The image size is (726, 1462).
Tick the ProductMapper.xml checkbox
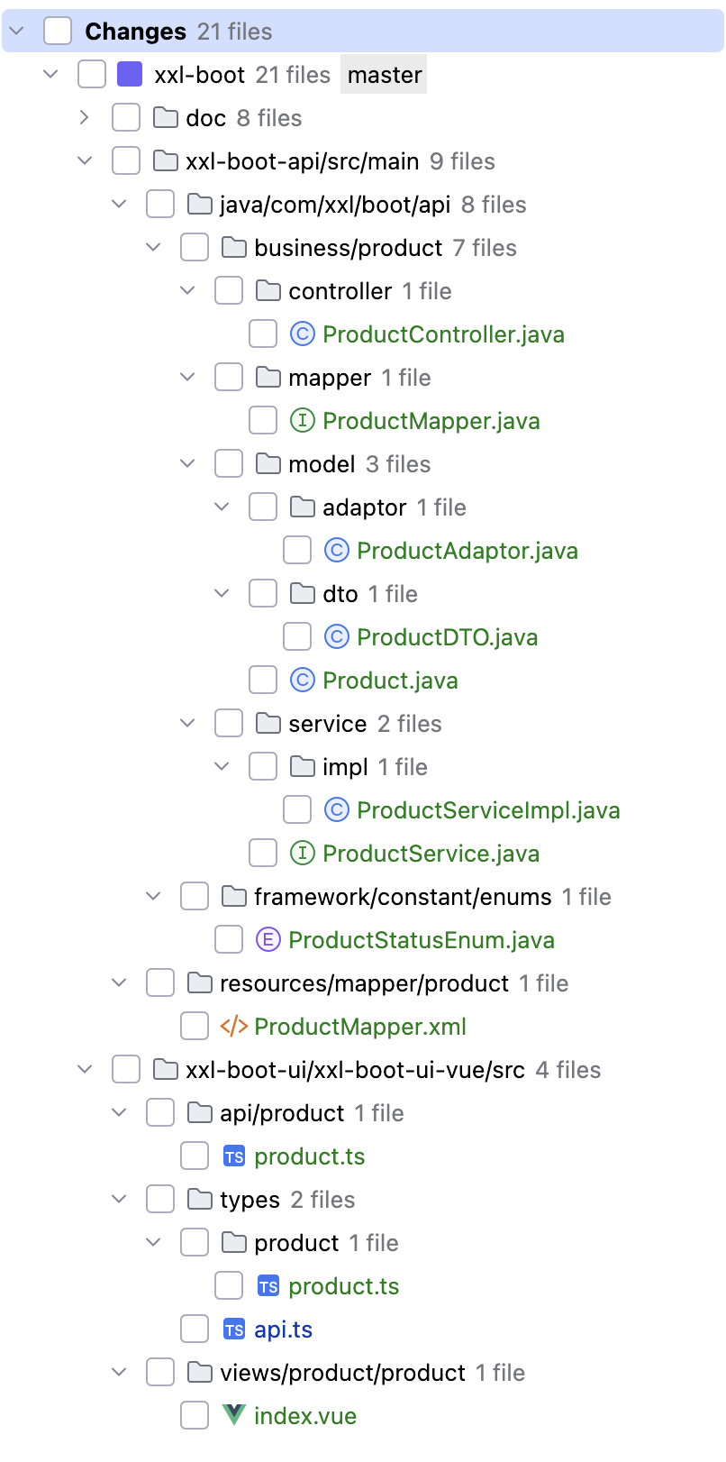click(195, 1027)
